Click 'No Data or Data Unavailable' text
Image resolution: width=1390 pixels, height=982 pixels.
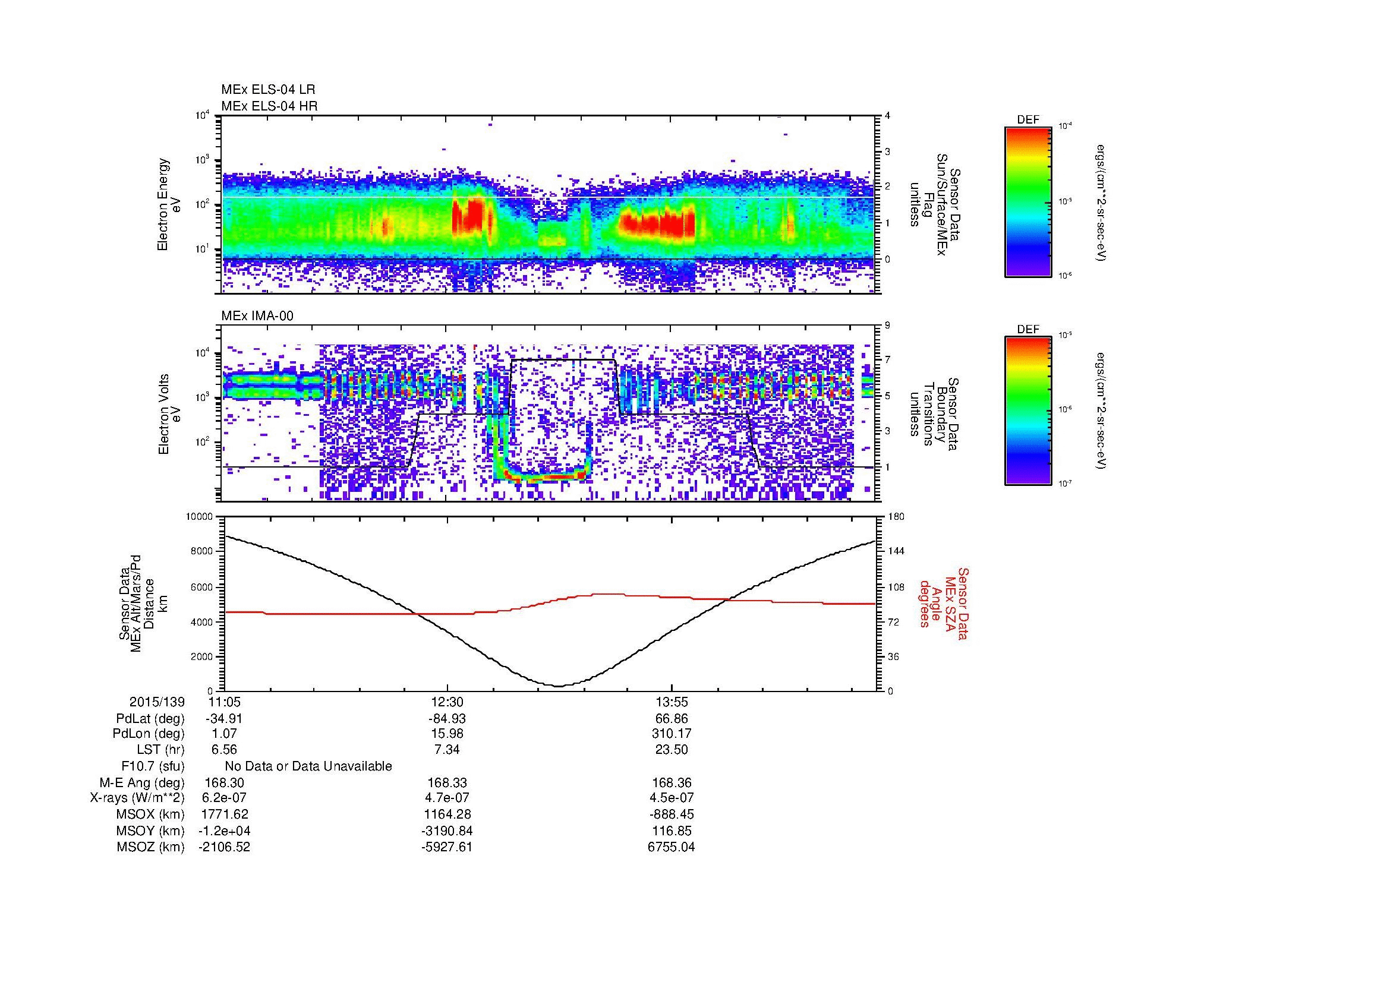pos(308,766)
